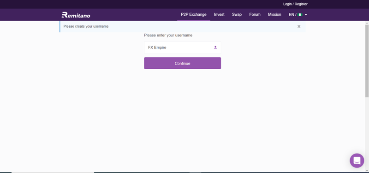Open the P2P Exchange tab
Viewport: 369px width, 173px height.
coord(194,15)
